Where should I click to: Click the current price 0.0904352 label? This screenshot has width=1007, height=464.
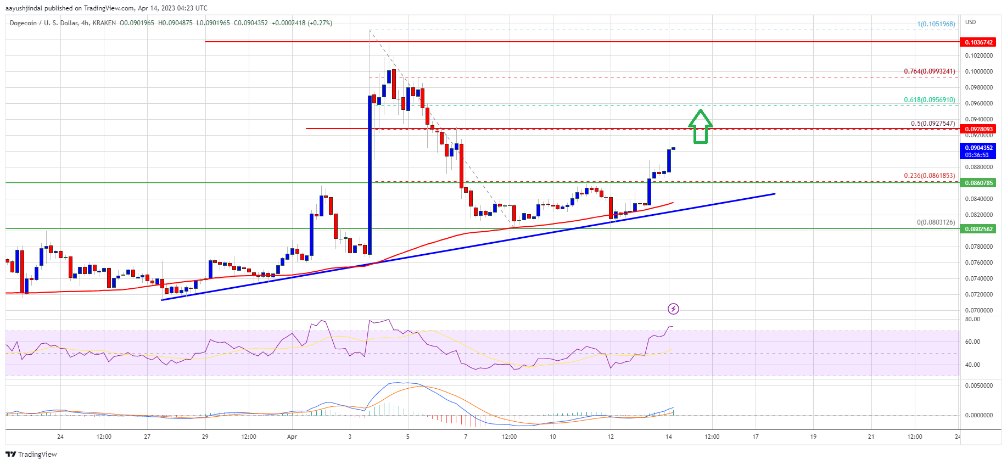[x=977, y=148]
